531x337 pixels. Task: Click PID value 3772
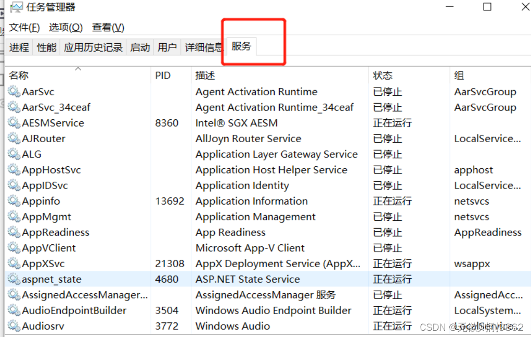pyautogui.click(x=166, y=326)
